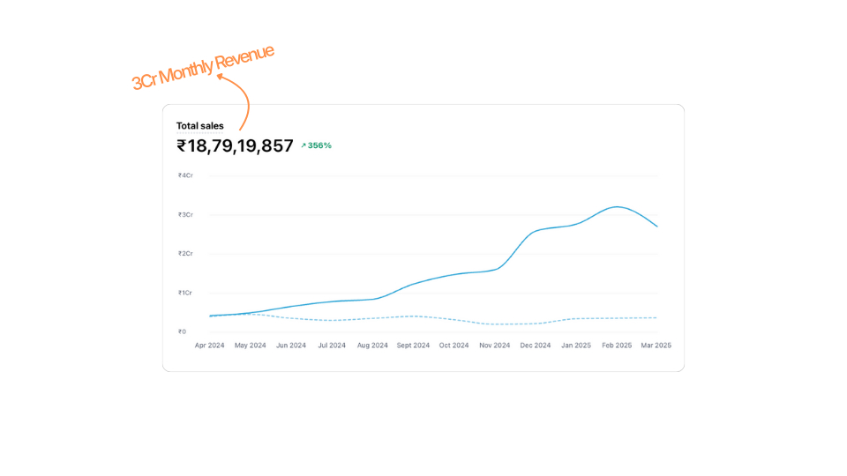Select the Jun 2024 axis label
Viewport: 847px width, 476px height.
pyautogui.click(x=291, y=346)
